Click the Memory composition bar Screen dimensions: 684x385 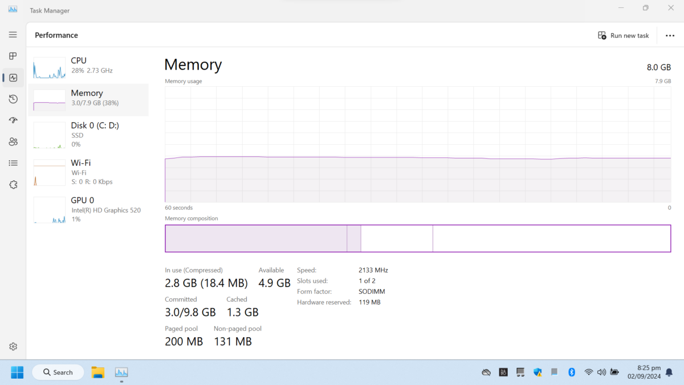pyautogui.click(x=418, y=238)
